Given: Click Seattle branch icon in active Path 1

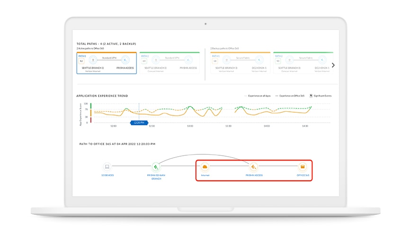Looking at the screenshot, I should click(x=93, y=60).
